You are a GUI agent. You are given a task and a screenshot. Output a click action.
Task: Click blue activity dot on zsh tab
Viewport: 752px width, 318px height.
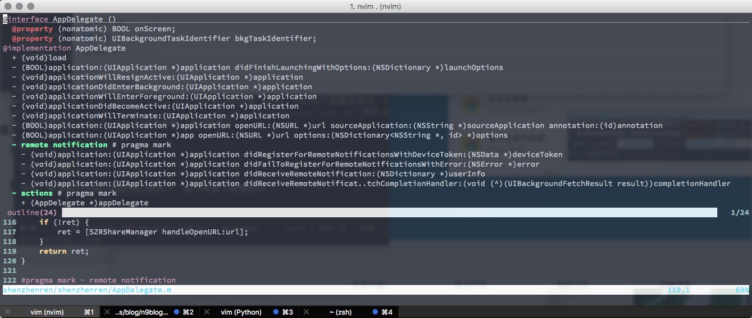[x=375, y=312]
